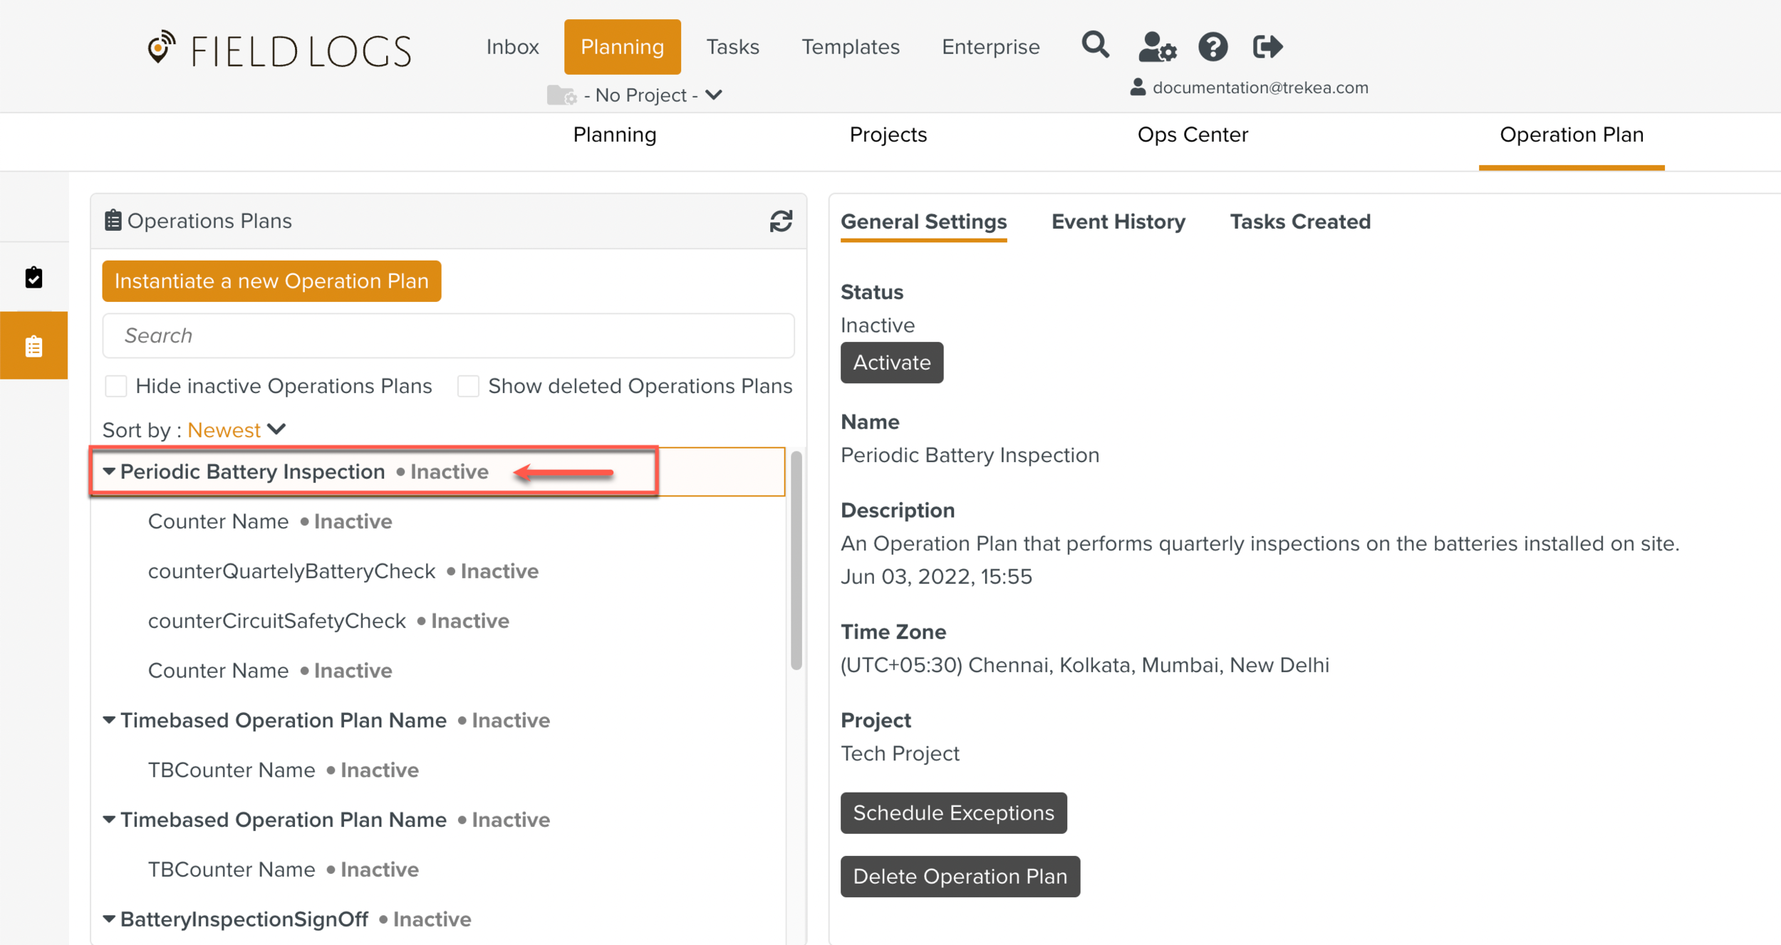This screenshot has width=1781, height=945.
Task: Open the clipboard checkmark sidebar icon
Action: coord(33,278)
